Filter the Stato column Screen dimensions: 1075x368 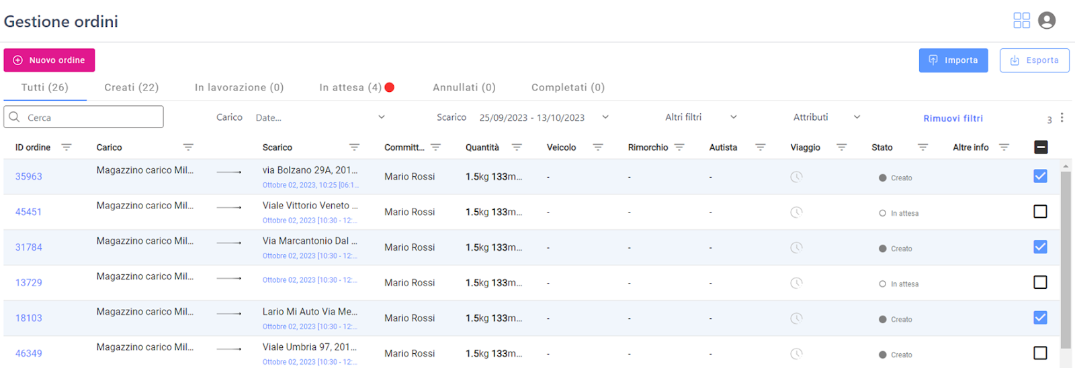tap(923, 147)
